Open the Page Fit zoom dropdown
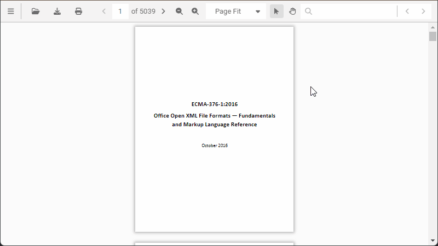Viewport: 438px width, 246px height. [236, 11]
